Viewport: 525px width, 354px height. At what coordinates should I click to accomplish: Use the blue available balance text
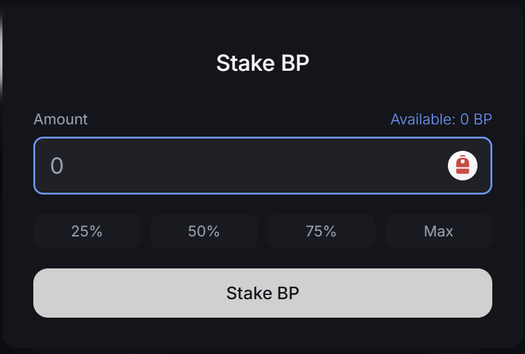(x=441, y=119)
